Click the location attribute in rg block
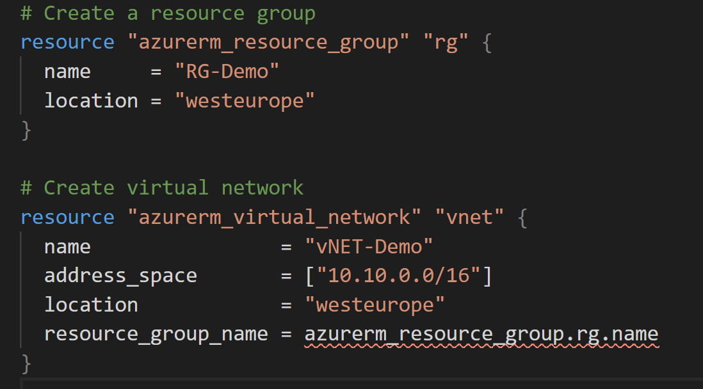 click(x=91, y=101)
